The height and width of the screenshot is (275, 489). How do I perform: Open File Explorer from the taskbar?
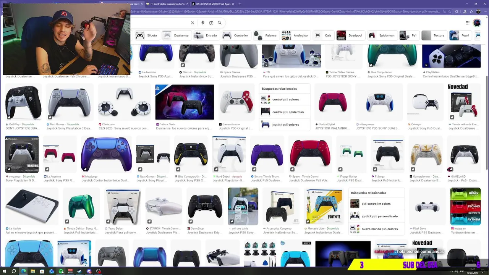tap(32, 271)
